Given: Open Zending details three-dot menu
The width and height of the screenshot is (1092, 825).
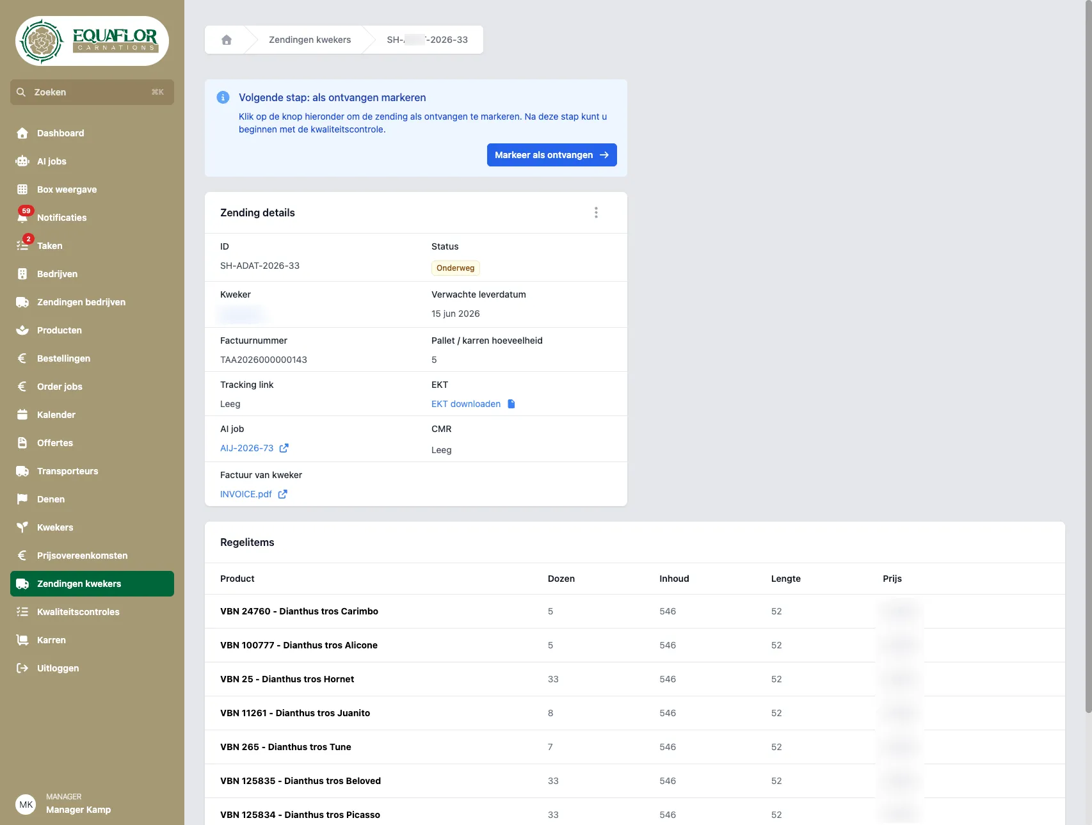Looking at the screenshot, I should [596, 212].
